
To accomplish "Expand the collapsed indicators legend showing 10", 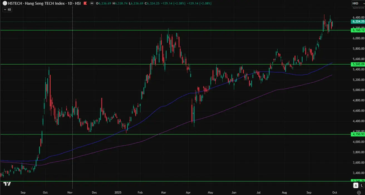I will 7,9.
